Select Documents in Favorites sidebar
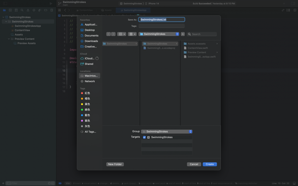 (89, 35)
